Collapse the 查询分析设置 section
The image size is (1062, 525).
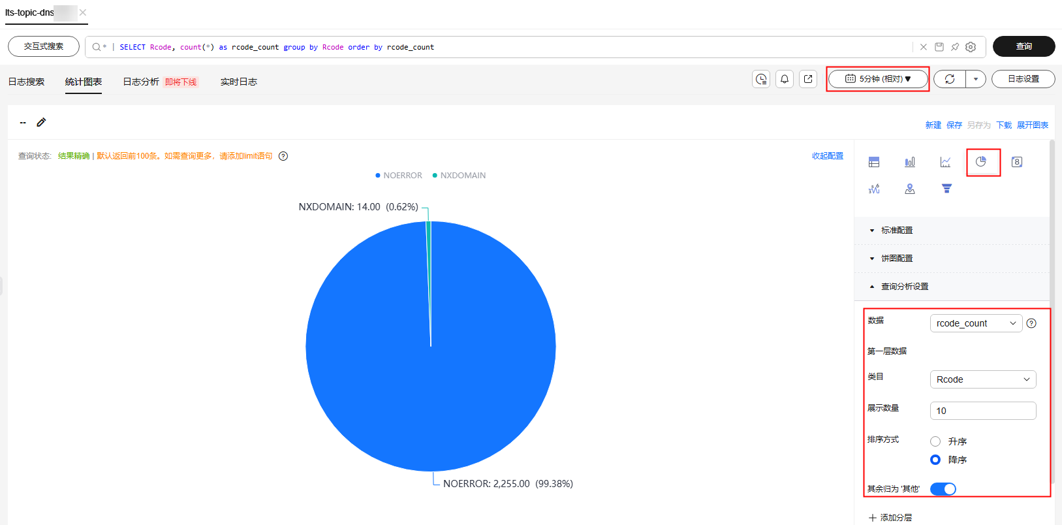(x=953, y=287)
